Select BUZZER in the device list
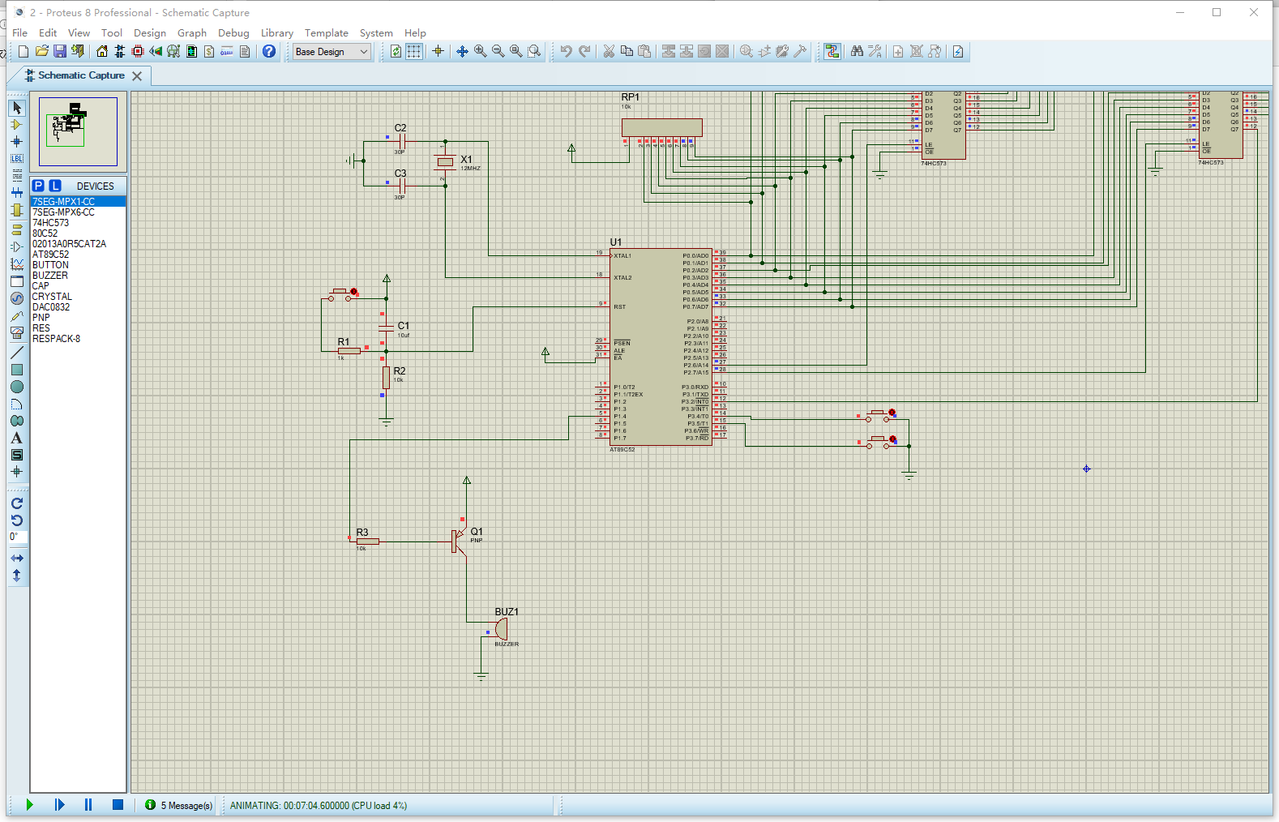 [78, 276]
